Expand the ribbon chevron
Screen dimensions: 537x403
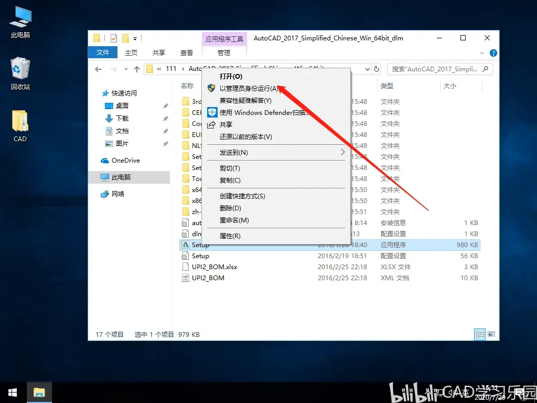click(x=482, y=53)
